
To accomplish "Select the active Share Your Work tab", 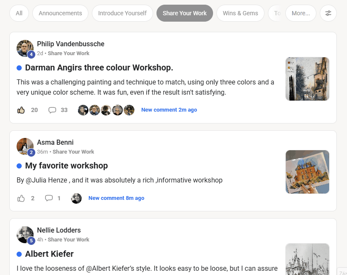I will click(185, 13).
